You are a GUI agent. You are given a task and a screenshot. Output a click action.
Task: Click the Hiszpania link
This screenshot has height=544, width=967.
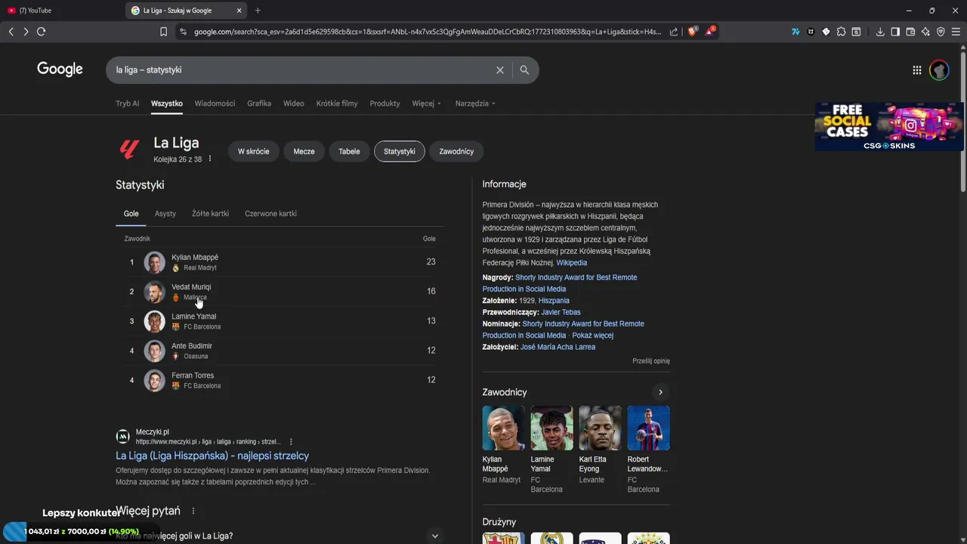click(554, 301)
